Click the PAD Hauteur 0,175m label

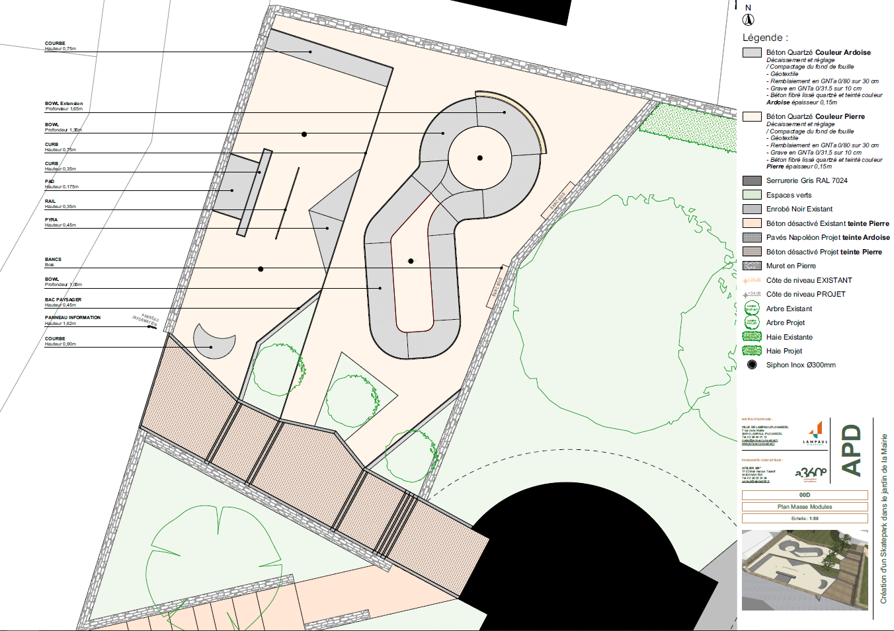[61, 184]
